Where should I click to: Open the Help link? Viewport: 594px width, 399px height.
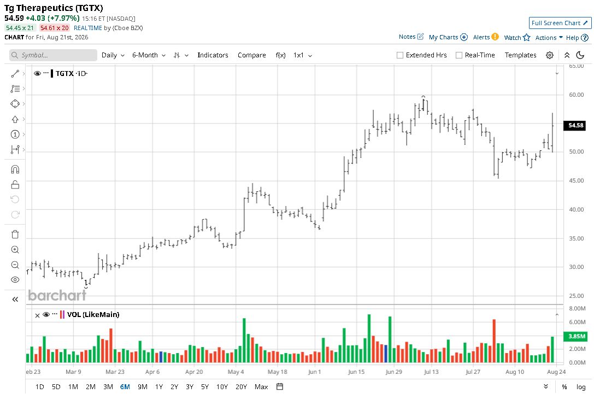577,38
